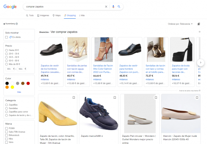The width and height of the screenshot is (207, 144).
Task: Click the Máx. price input field
Action: point(22,69)
